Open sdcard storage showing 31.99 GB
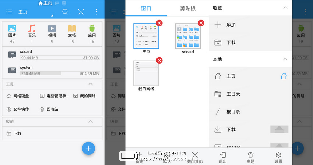 click(x=52, y=55)
